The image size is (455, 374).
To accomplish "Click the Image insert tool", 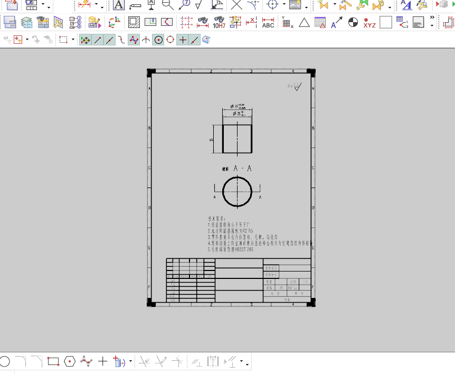I will tap(296, 4).
